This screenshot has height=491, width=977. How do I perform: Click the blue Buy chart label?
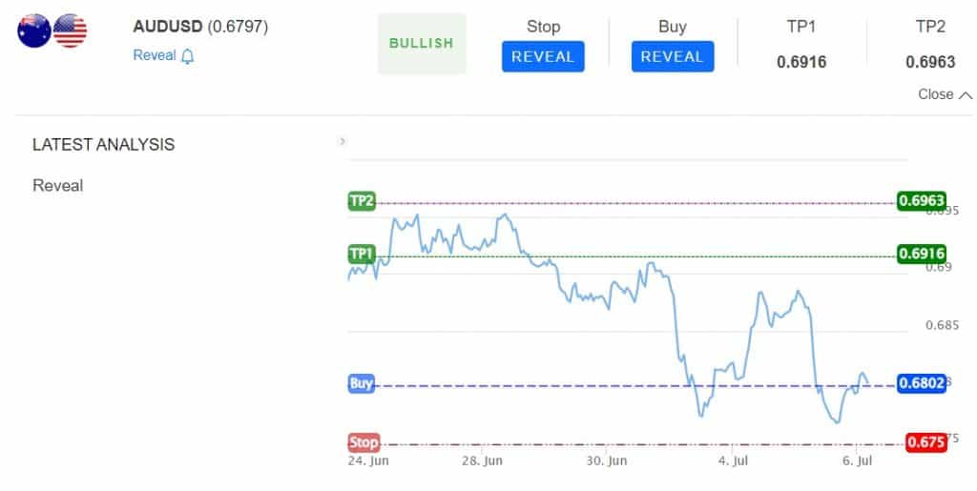pyautogui.click(x=362, y=383)
